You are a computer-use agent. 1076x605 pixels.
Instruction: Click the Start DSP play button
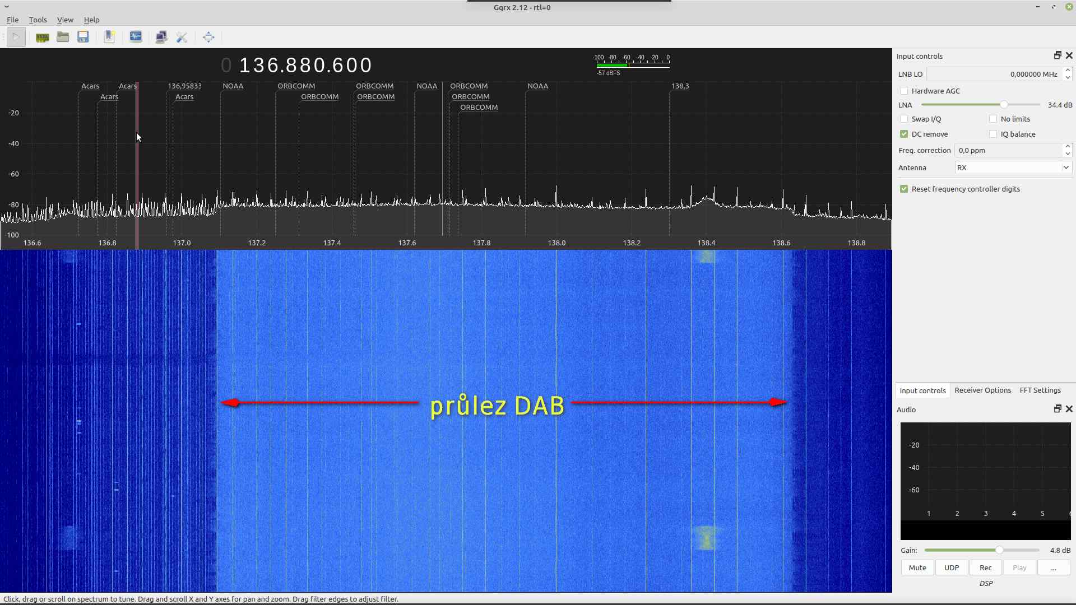(x=16, y=38)
